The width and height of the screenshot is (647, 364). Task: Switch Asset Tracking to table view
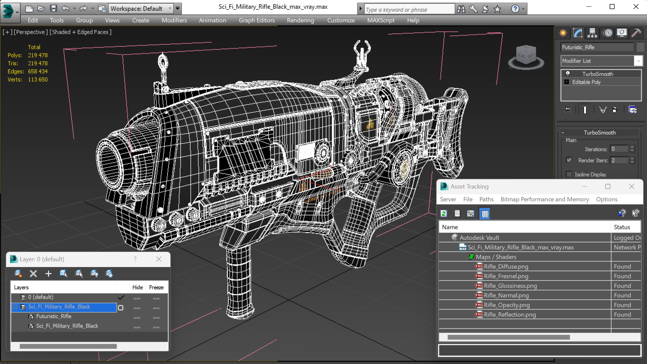coord(485,213)
